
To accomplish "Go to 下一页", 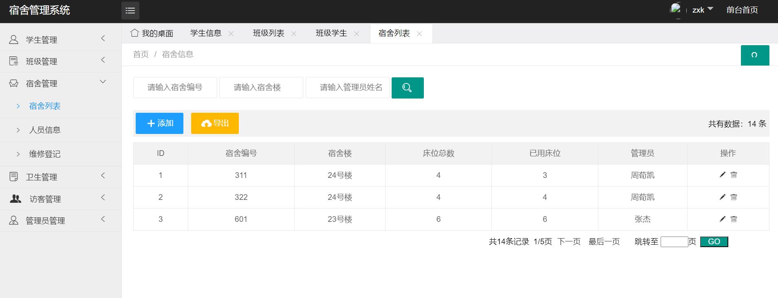I will (x=569, y=242).
